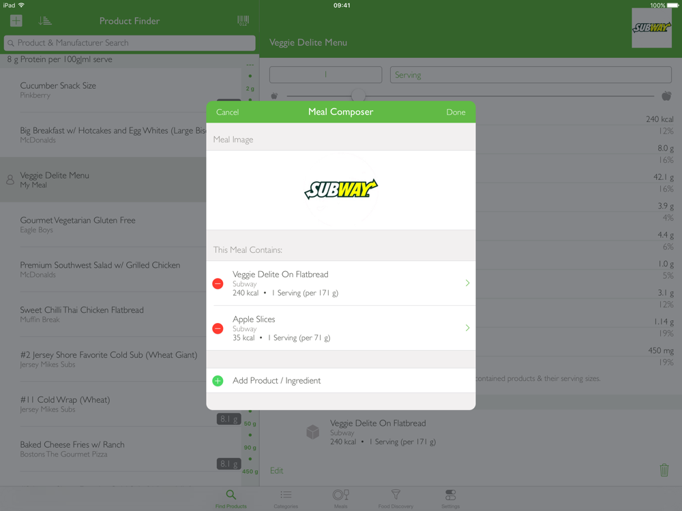Tap the trash delete icon
The height and width of the screenshot is (511, 682).
664,470
